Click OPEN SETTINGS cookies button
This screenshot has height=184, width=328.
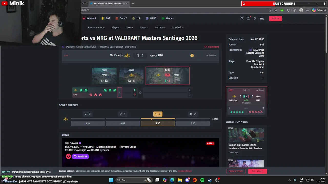pyautogui.click(x=236, y=171)
